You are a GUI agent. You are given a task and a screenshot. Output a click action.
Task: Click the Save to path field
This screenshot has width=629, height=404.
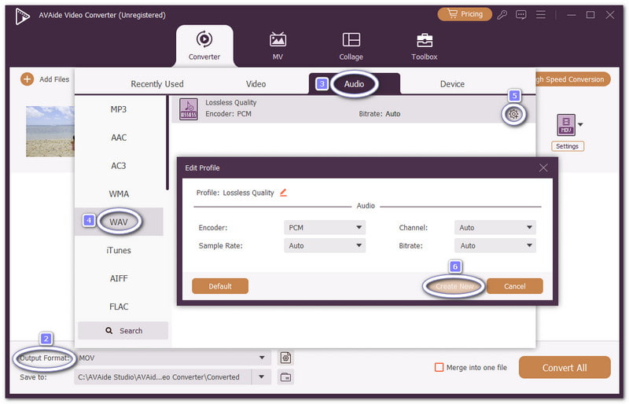pyautogui.click(x=163, y=376)
